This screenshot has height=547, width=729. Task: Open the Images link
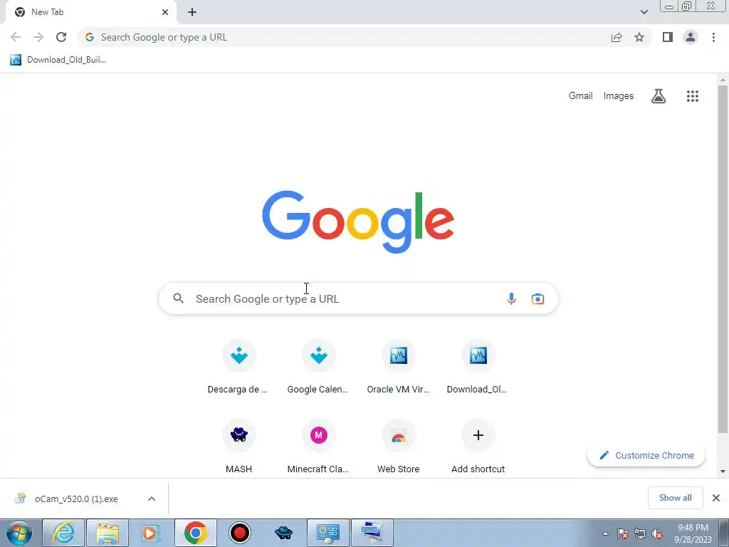619,96
